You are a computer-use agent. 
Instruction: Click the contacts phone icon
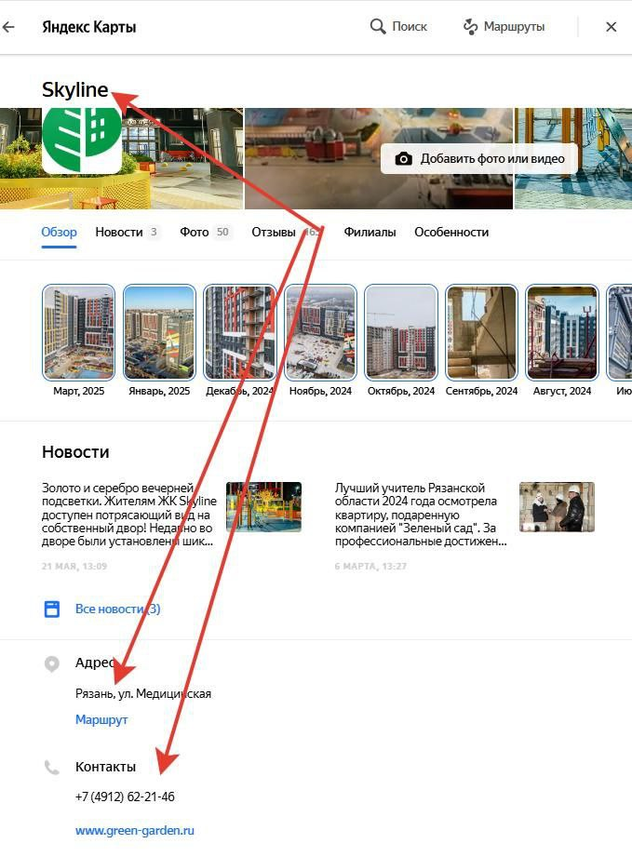52,768
